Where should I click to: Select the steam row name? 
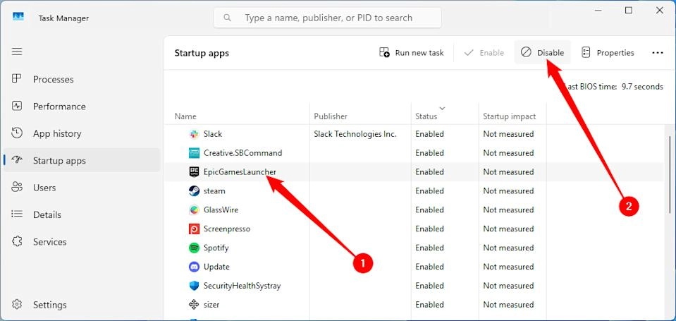(214, 190)
